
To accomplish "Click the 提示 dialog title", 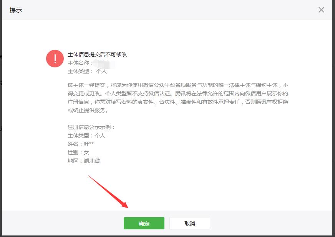I will (16, 10).
